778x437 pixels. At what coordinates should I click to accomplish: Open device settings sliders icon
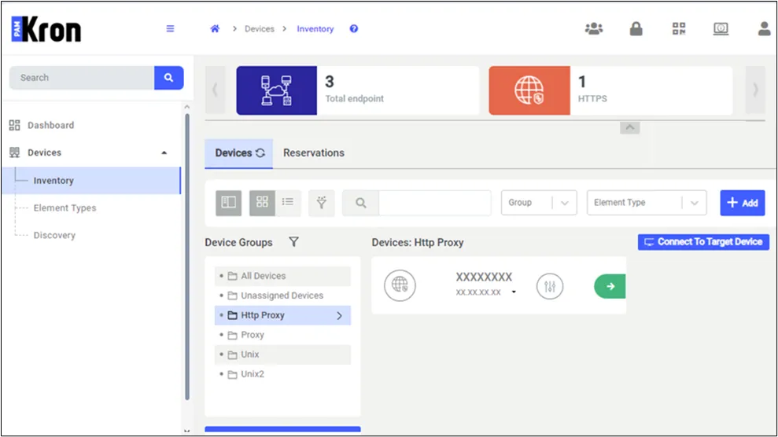tap(550, 286)
